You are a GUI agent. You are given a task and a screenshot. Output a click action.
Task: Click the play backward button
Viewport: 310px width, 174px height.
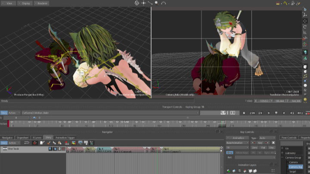coord(268,113)
